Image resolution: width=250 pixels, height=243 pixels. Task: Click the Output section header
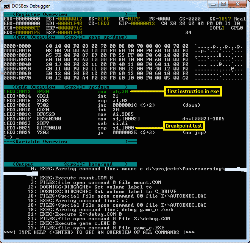70,164
